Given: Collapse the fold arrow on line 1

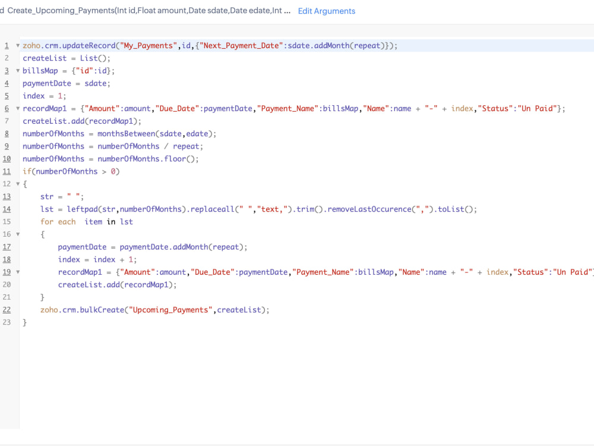Looking at the screenshot, I should point(18,46).
